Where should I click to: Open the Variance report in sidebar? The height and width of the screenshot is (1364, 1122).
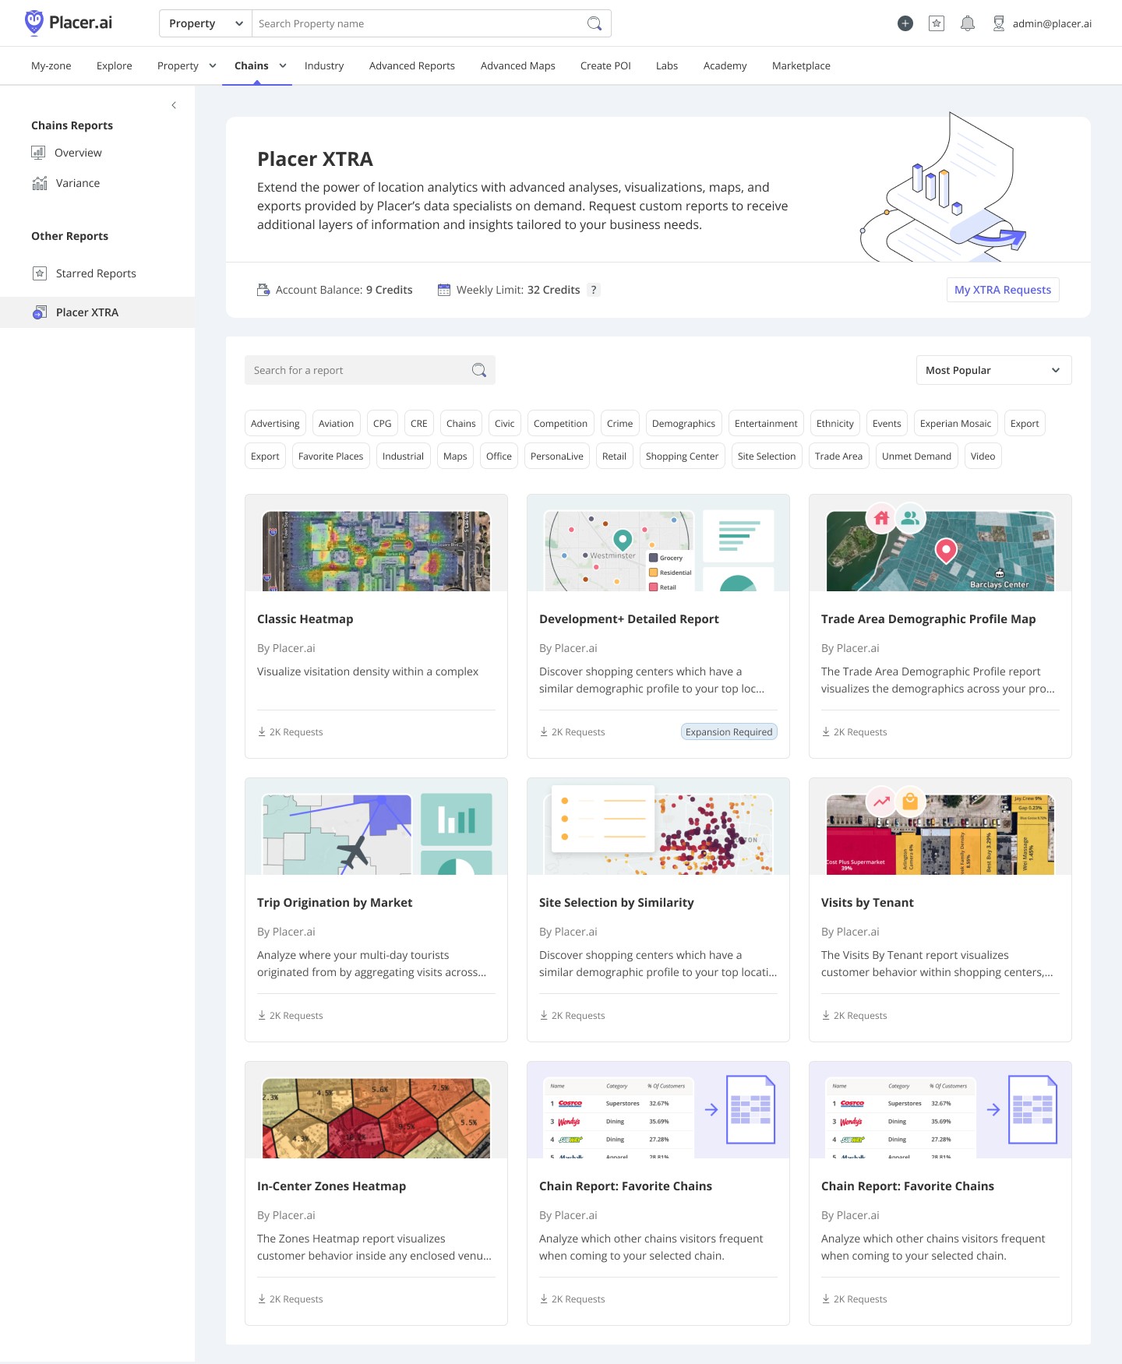(x=78, y=183)
